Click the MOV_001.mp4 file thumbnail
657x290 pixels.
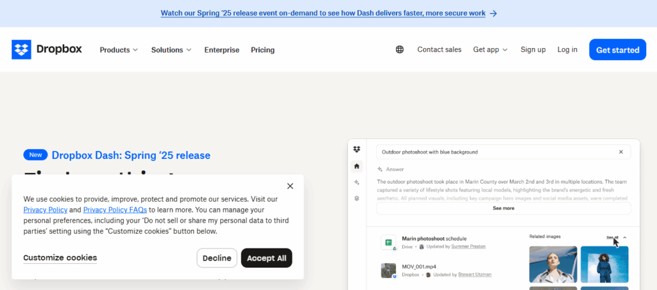coord(388,270)
